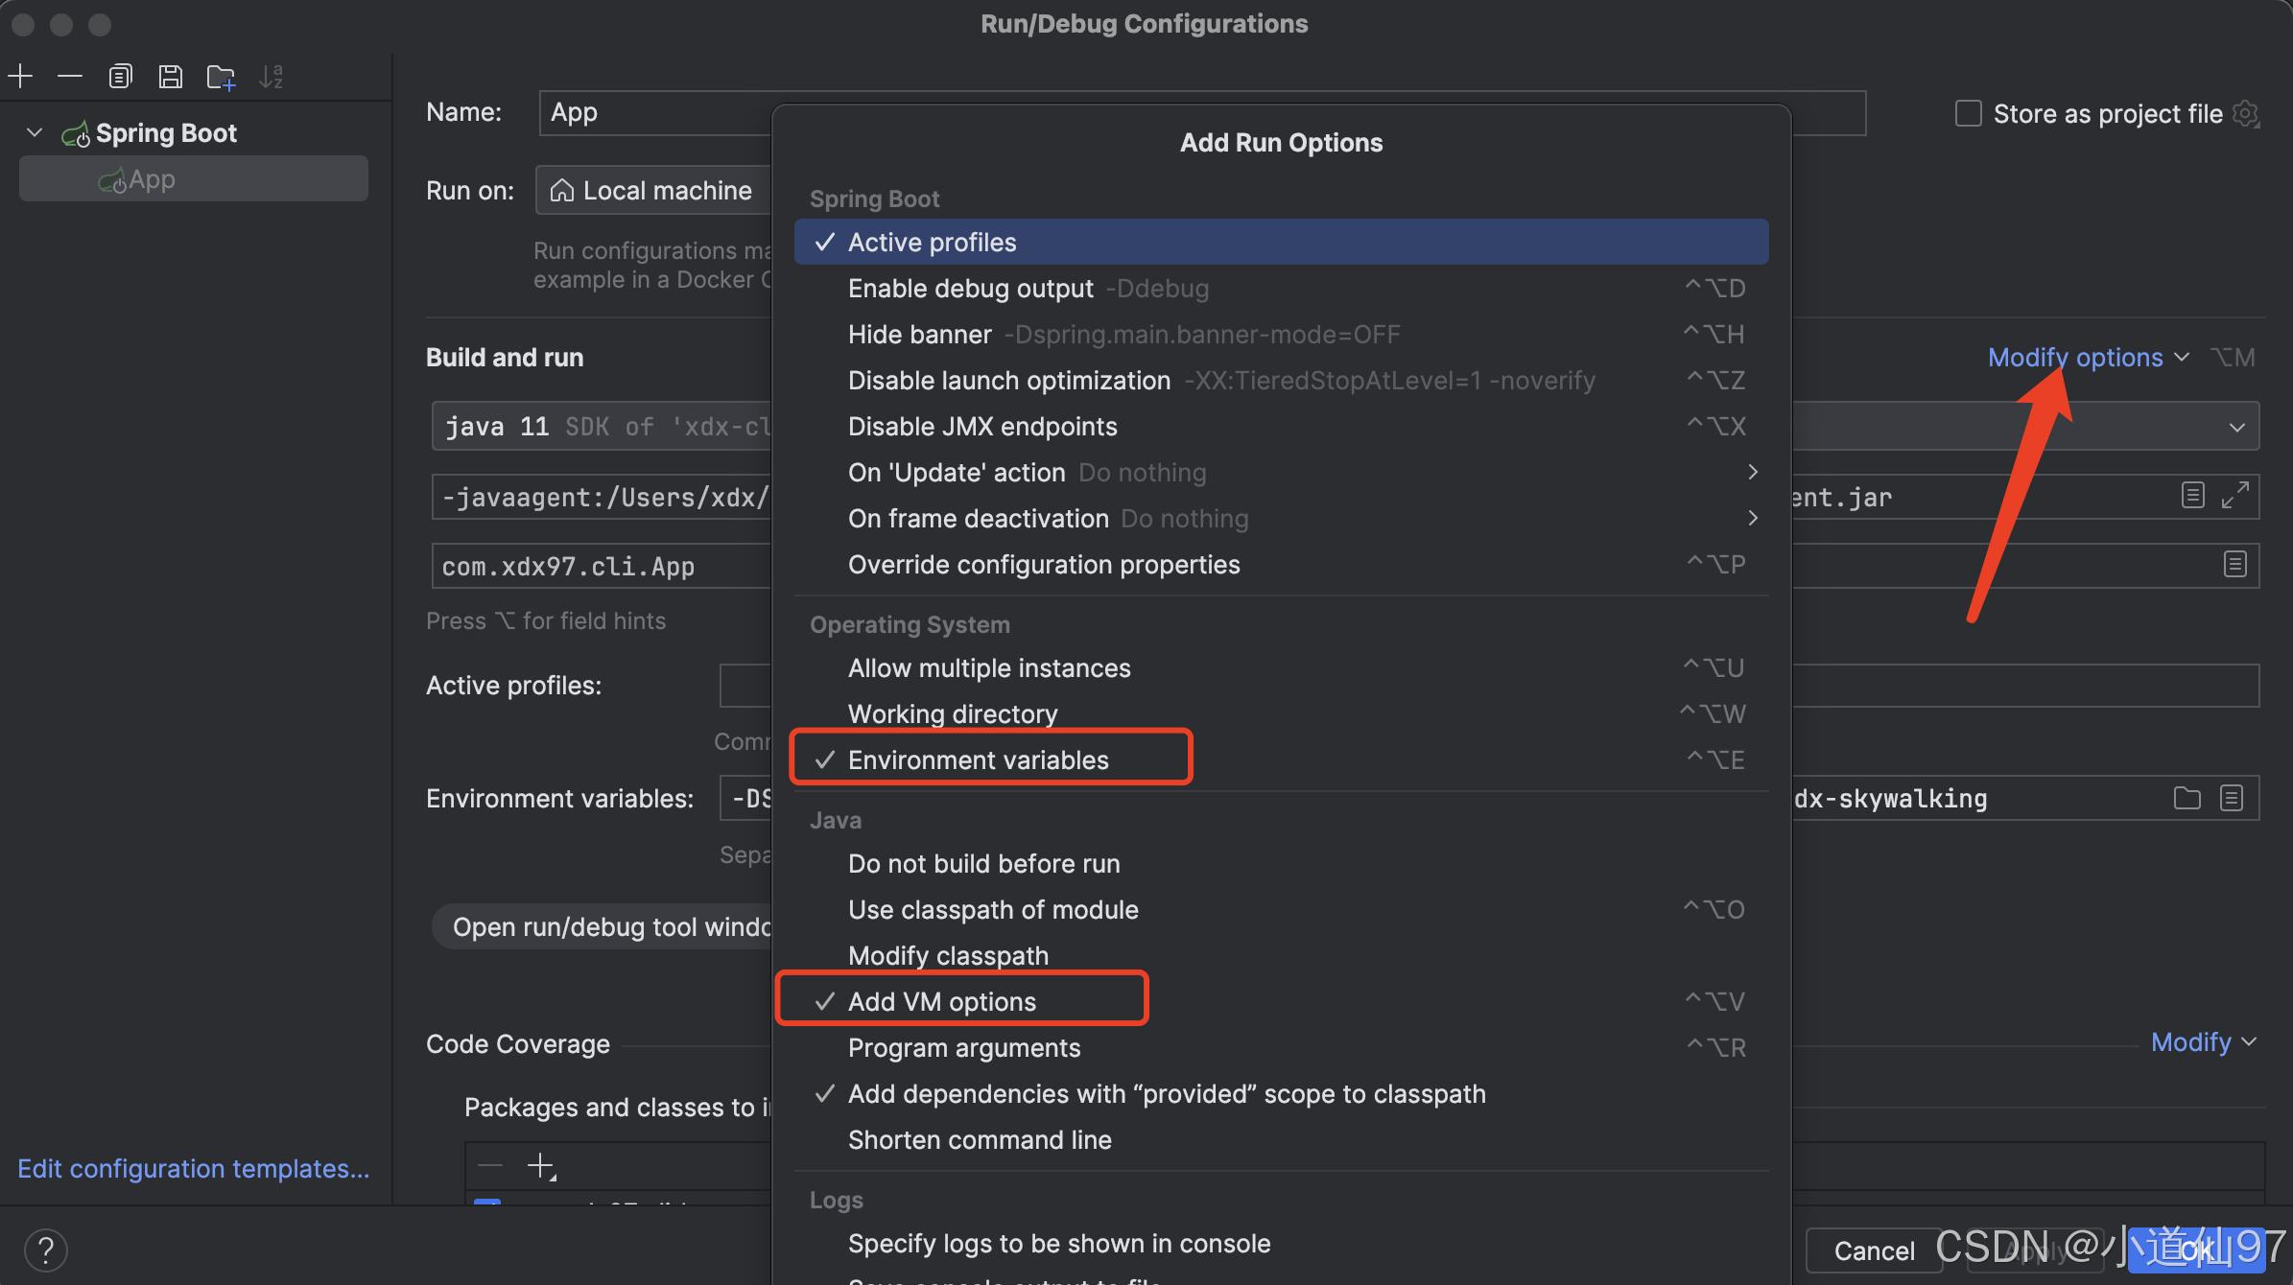
Task: Create new folder icon in toolbar
Action: [x=221, y=77]
